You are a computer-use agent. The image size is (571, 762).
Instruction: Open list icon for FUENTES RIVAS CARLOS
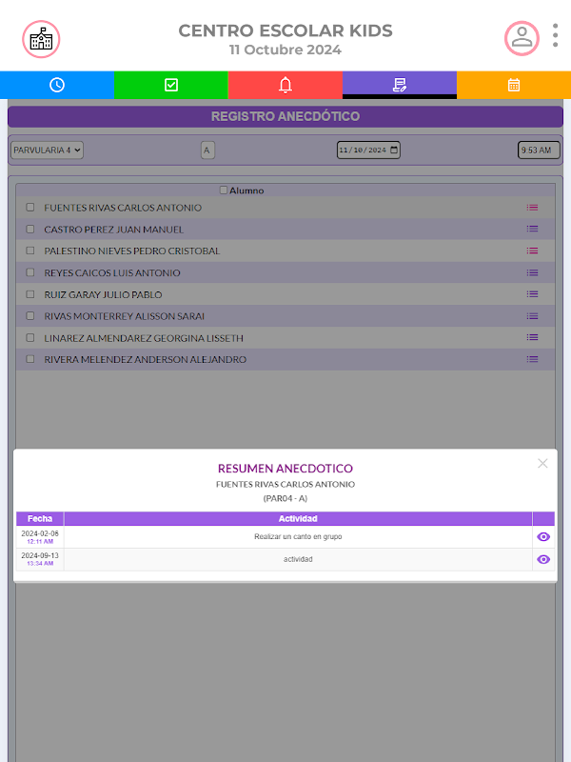point(532,208)
